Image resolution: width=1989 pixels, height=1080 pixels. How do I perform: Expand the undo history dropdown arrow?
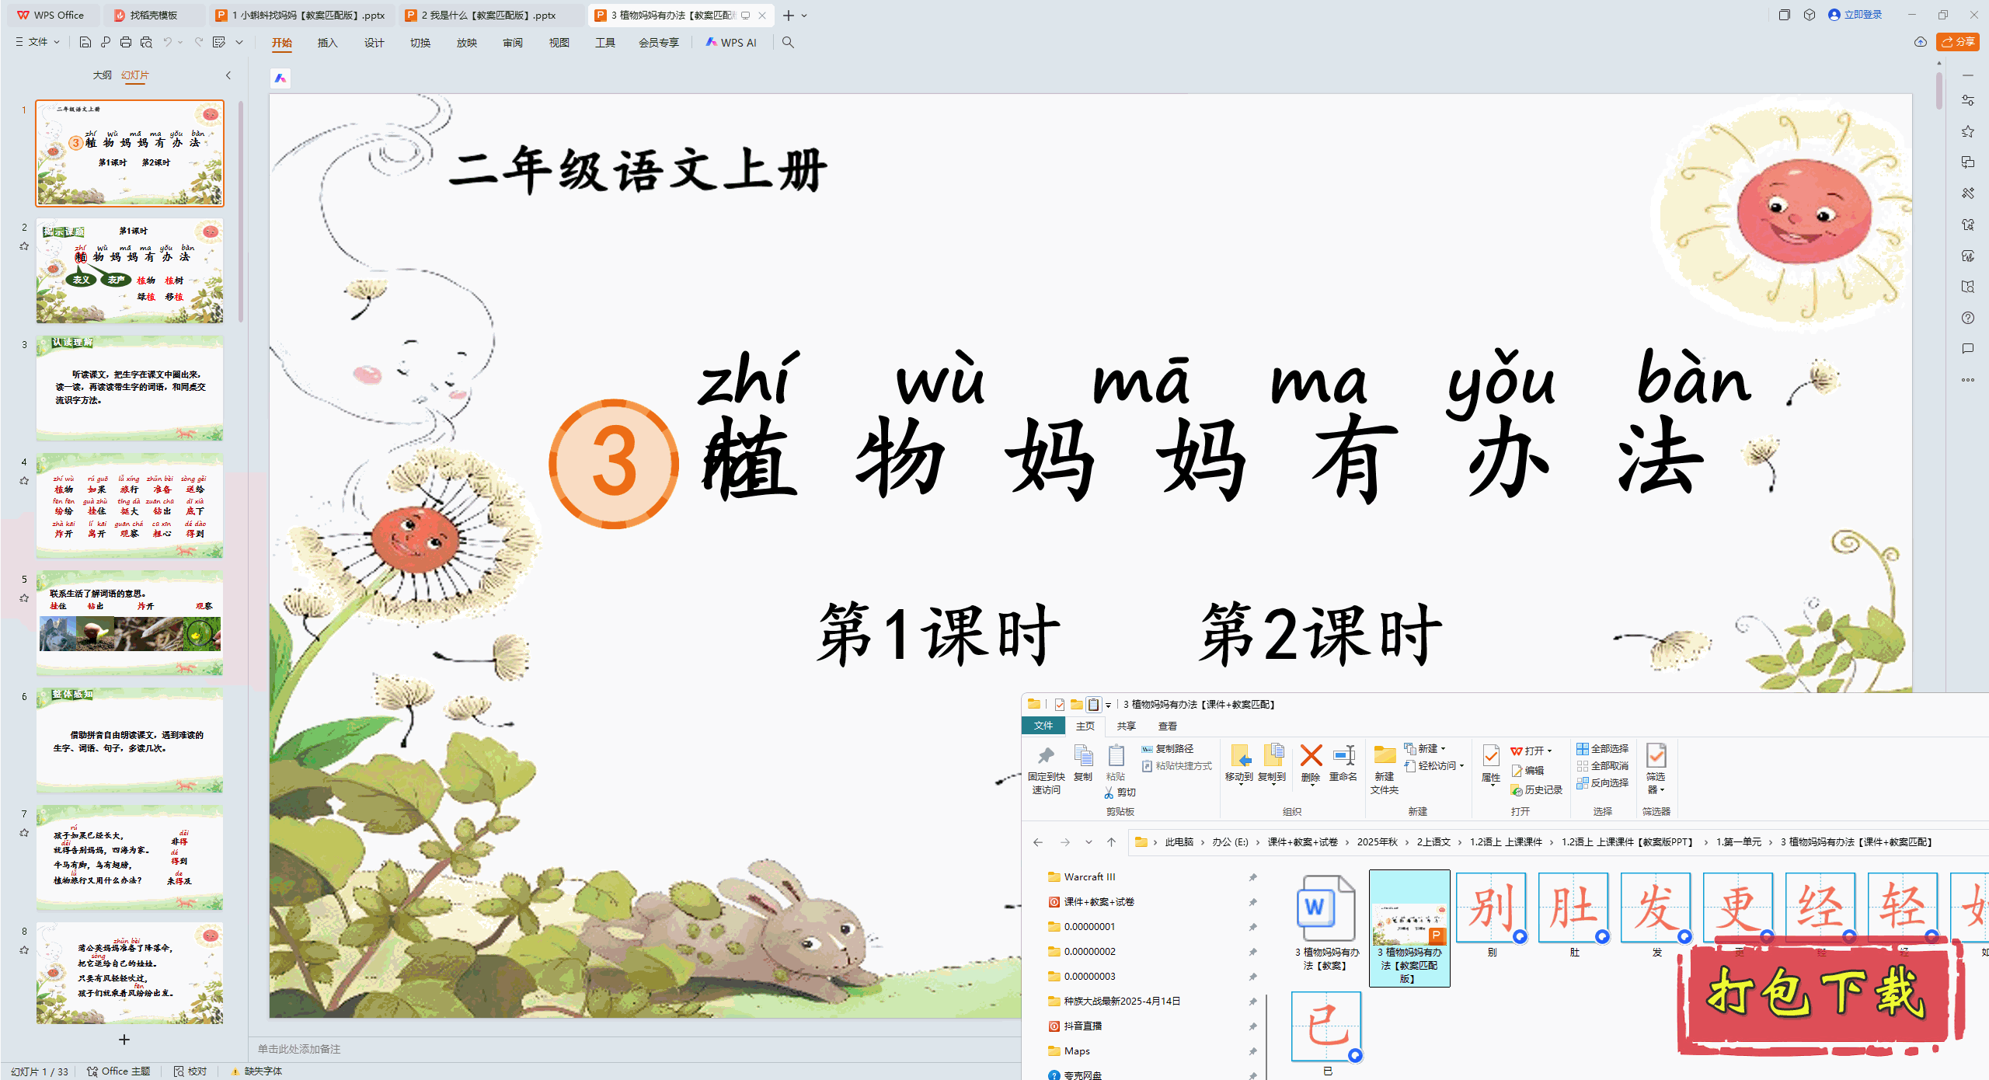click(180, 42)
